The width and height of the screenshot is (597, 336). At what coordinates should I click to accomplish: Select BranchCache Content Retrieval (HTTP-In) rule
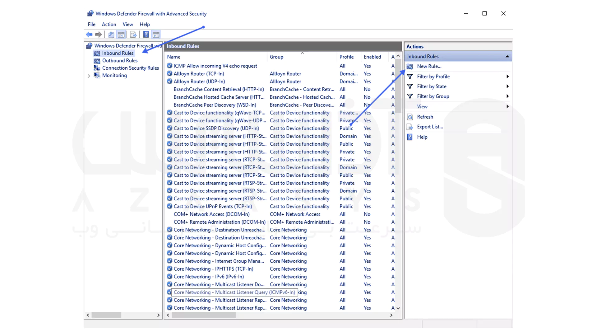(x=219, y=89)
